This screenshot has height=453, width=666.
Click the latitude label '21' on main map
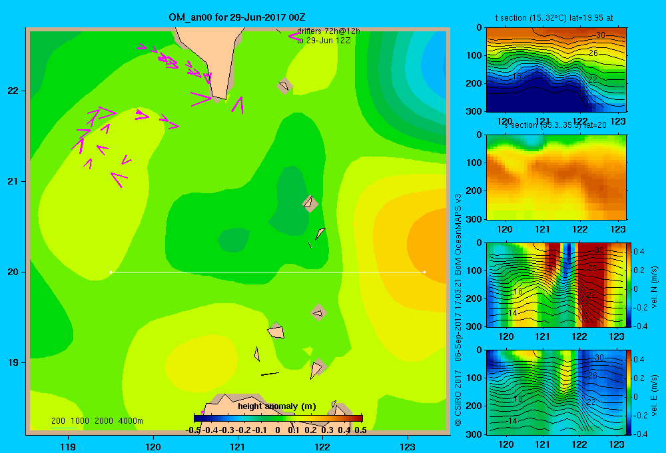point(13,181)
